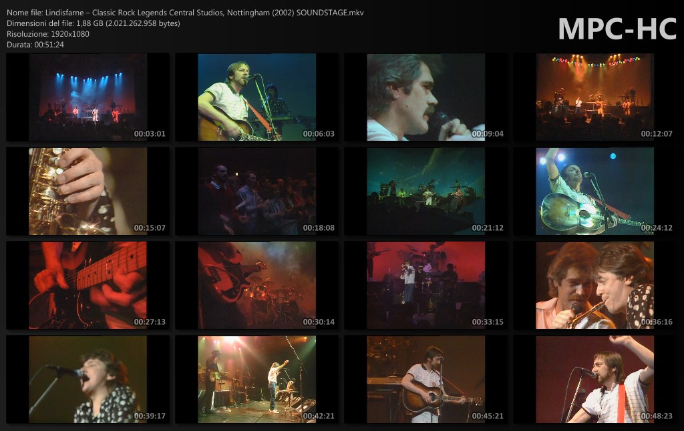Select the stage thumbnail at 00:12:07

click(x=594, y=97)
